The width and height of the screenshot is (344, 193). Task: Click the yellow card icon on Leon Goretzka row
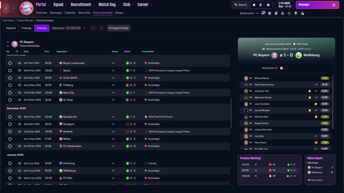pos(316,104)
